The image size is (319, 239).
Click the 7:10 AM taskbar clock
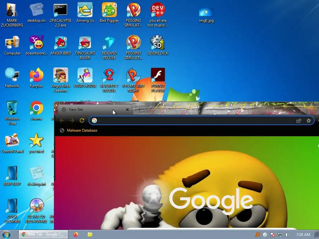point(303,235)
